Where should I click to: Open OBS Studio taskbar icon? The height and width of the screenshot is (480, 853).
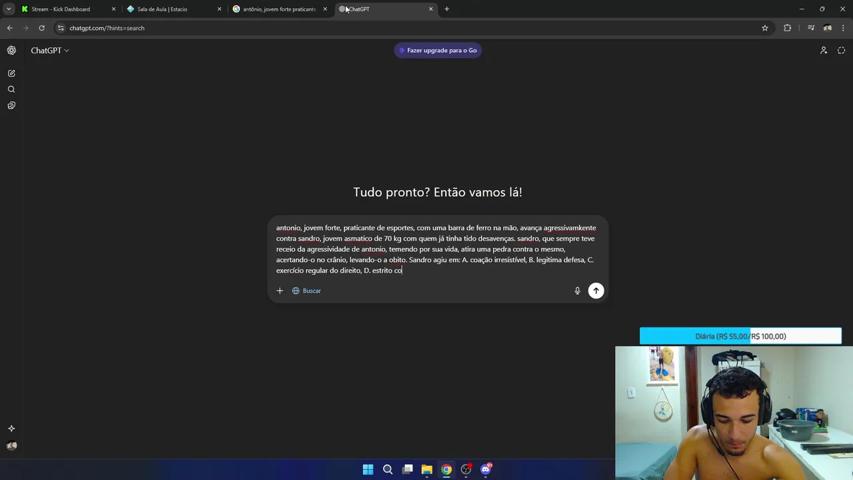click(x=466, y=469)
